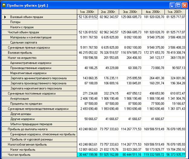This screenshot has height=159, width=189.
Task: Select row header Чистая прибыль
Action: pyautogui.click(x=39, y=155)
